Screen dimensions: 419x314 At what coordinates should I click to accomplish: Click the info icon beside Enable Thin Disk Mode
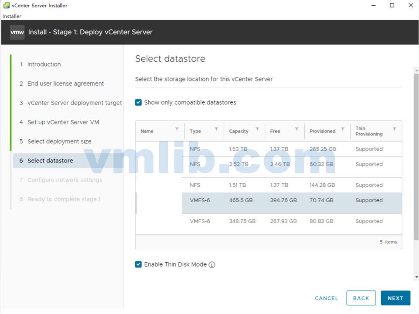[211, 265]
